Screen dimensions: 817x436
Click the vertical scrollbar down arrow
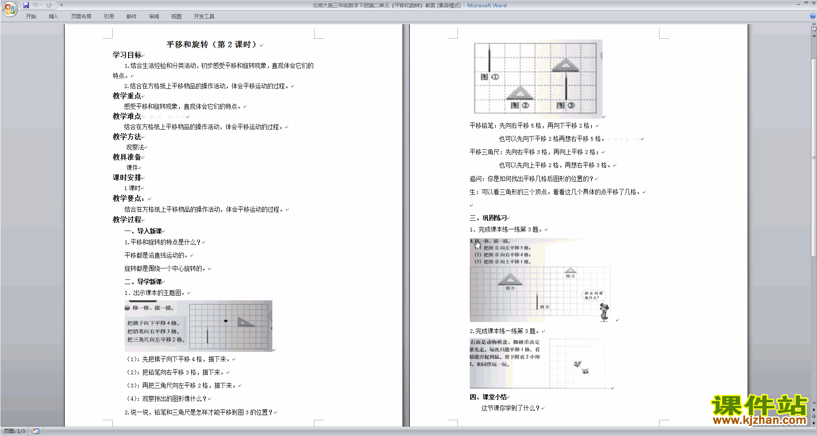814,403
